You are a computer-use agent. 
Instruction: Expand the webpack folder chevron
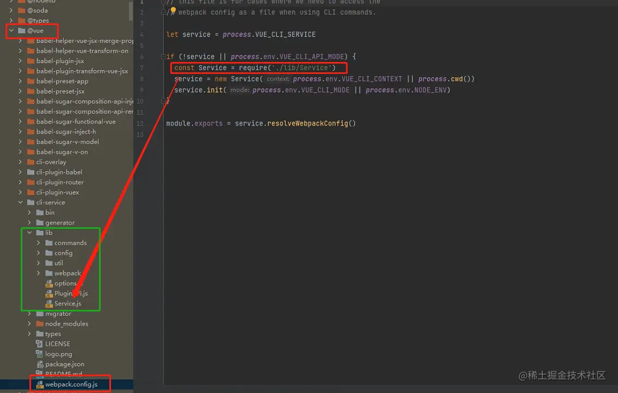tap(39, 273)
